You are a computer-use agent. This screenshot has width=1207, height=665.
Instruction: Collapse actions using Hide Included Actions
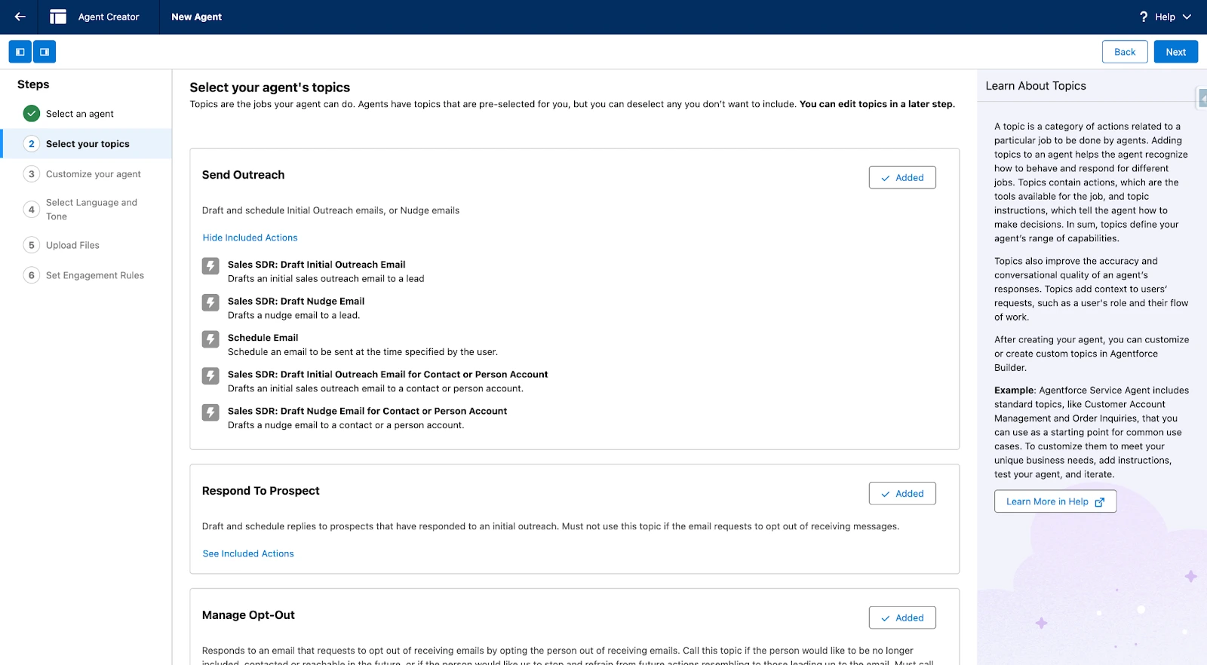(x=249, y=237)
